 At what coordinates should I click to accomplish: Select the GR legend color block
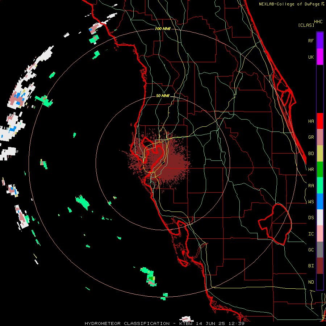pyautogui.click(x=320, y=137)
